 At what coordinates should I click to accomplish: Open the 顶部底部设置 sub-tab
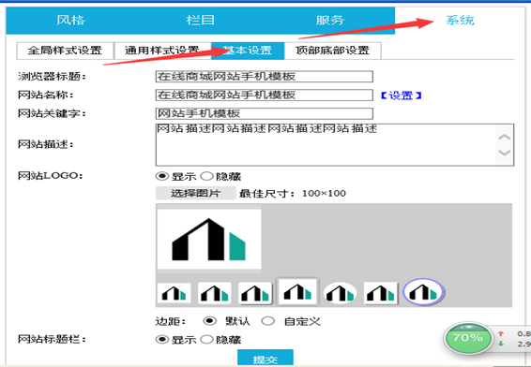point(332,51)
